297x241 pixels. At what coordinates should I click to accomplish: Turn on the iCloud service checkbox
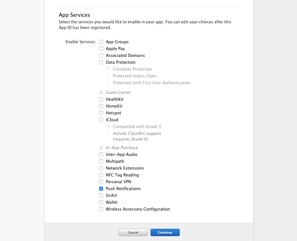(x=101, y=120)
